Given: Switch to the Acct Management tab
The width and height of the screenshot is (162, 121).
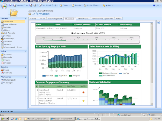Looking at the screenshot, I should tap(55, 19).
